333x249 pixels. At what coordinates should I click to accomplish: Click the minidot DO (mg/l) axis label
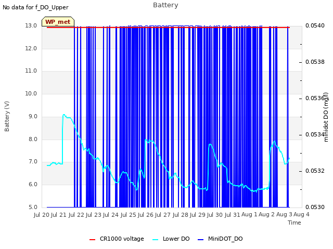[326, 117]
